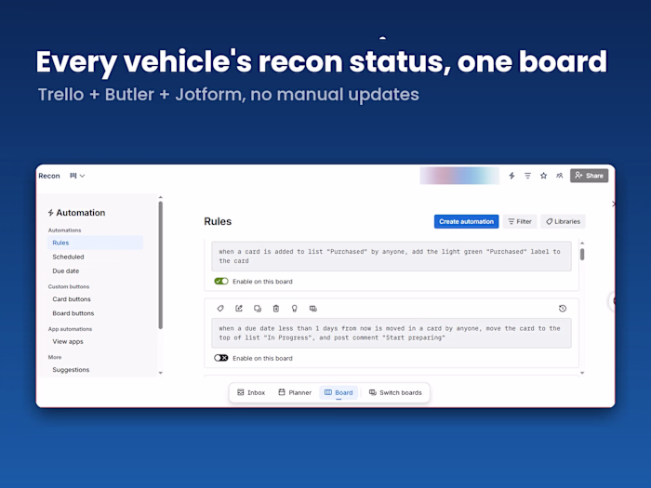Viewport: 651px width, 488px height.
Task: Edit the due date rule pencil icon
Action: tap(239, 309)
